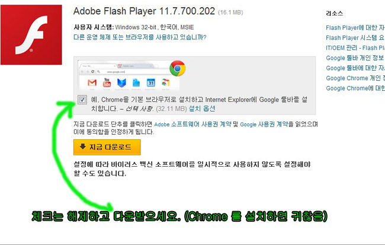Open the IT/OEM 관리 resource link
This screenshot has width=385, height=245.
coord(355,47)
